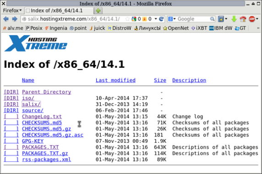
Task: Go forward with the blue right arrow
Action: (x=15, y=19)
